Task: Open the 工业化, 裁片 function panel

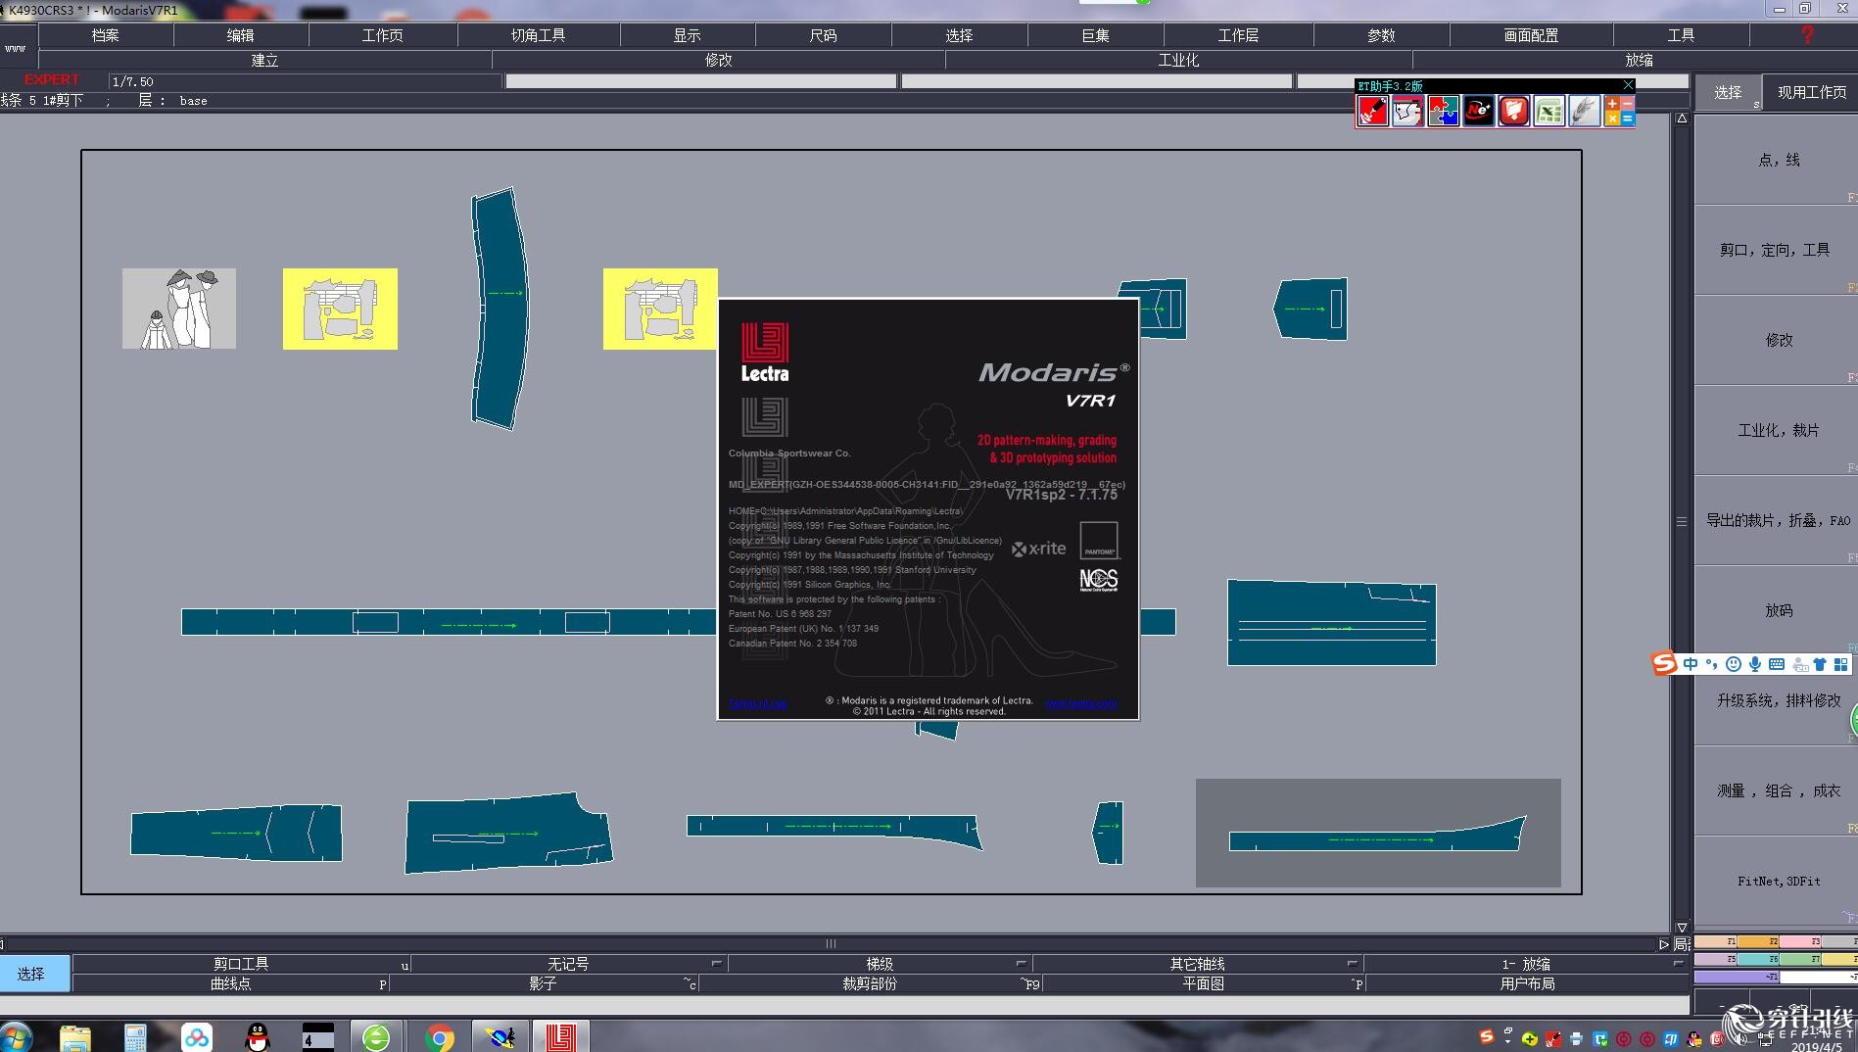Action: pyautogui.click(x=1779, y=430)
